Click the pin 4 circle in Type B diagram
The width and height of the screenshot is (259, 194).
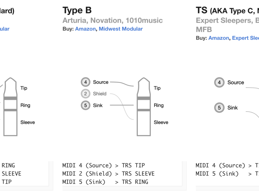[85, 82]
